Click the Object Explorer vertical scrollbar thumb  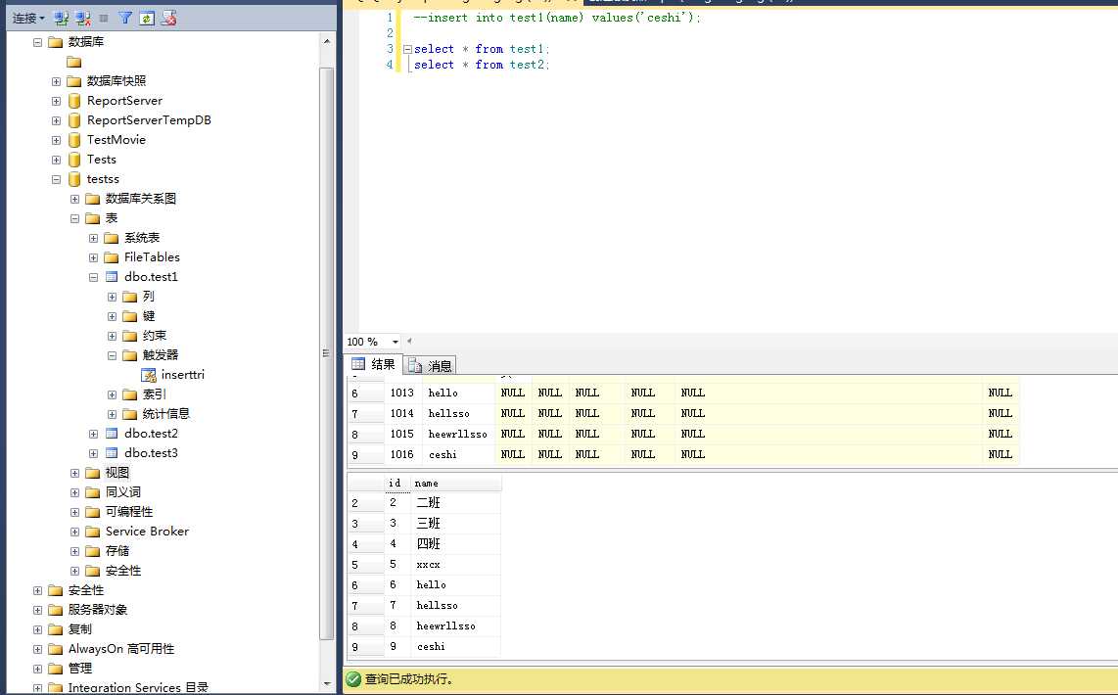(x=327, y=354)
